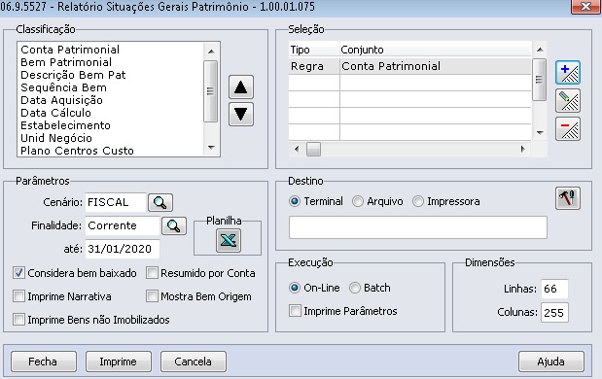Click the Planilha Excel export icon
The width and height of the screenshot is (602, 379).
point(229,241)
